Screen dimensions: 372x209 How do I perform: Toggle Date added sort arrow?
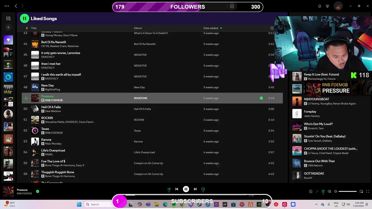[221, 28]
